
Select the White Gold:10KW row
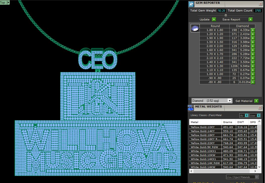(x=223, y=155)
